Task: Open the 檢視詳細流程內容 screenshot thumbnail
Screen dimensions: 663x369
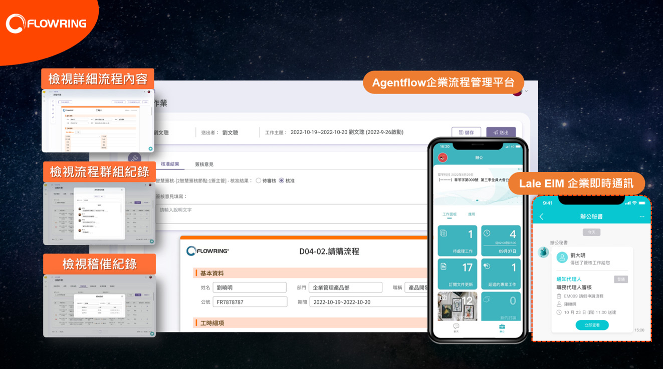Action: tap(98, 120)
